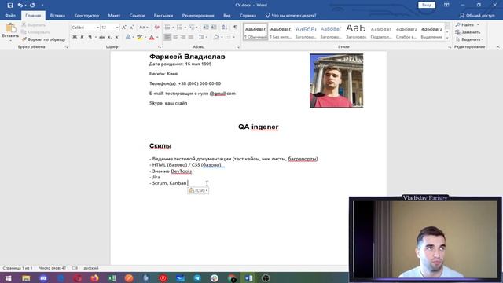The image size is (503, 283).
Task: Toggle Italic (К) formatting
Action: (82, 37)
